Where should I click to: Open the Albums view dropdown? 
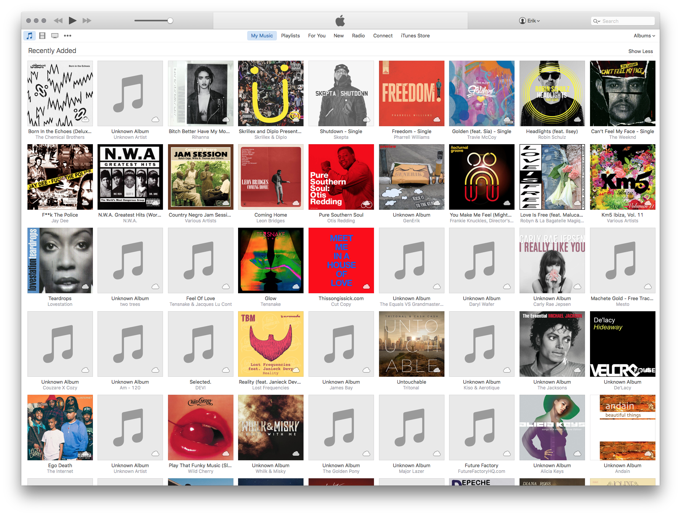pyautogui.click(x=644, y=35)
